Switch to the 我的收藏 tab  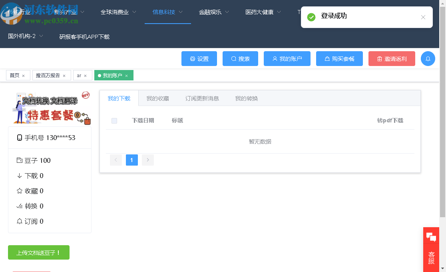(158, 98)
